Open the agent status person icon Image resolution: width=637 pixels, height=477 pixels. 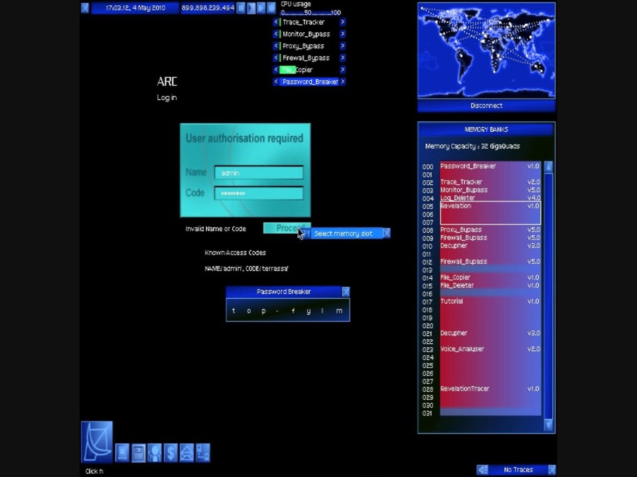click(155, 452)
